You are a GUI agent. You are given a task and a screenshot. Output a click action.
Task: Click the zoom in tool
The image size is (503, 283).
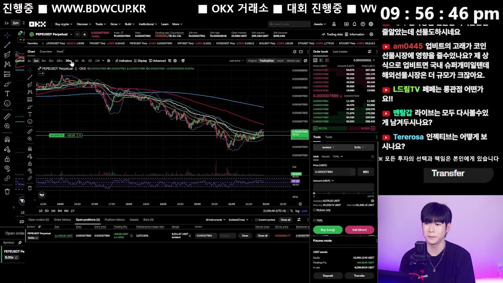[30, 139]
